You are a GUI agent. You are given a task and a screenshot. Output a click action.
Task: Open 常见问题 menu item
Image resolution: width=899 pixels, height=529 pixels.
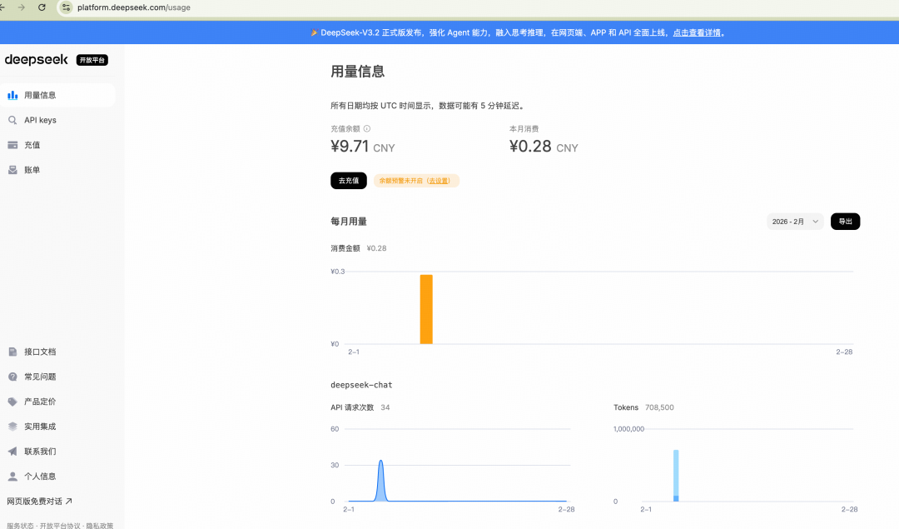click(57, 377)
